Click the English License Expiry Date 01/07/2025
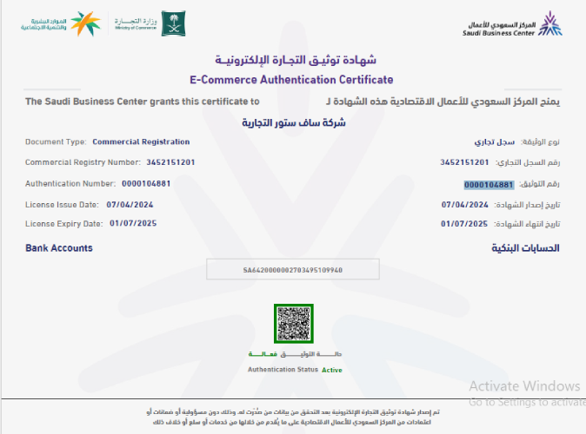 [x=133, y=223]
